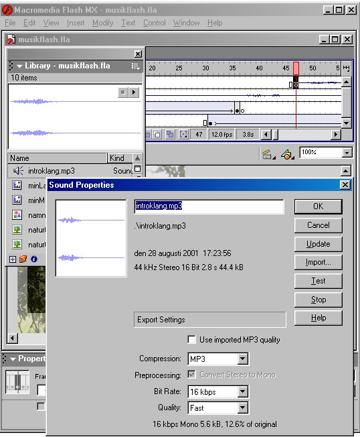This screenshot has height=437, width=360.
Task: Select the namn graphic symbol icon
Action: point(17,215)
